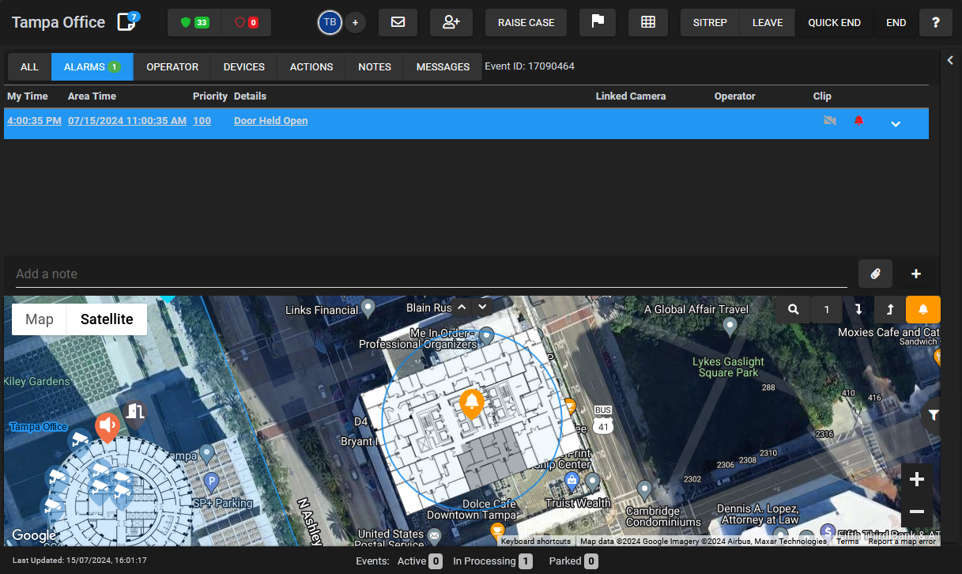This screenshot has width=962, height=574.
Task: Click the priority 100 link
Action: [202, 121]
